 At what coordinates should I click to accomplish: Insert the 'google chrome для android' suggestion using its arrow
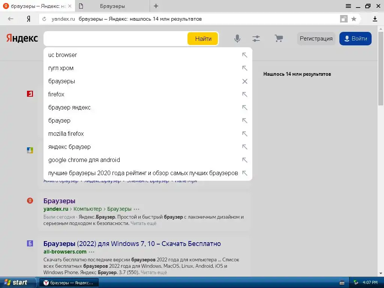(244, 160)
